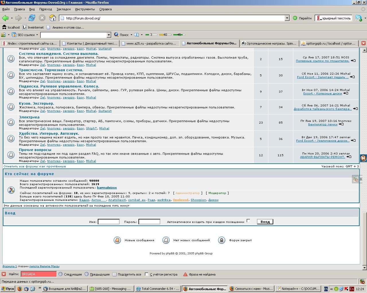Click the browser Reload button
The width and height of the screenshot is (367, 293).
coord(32,18)
